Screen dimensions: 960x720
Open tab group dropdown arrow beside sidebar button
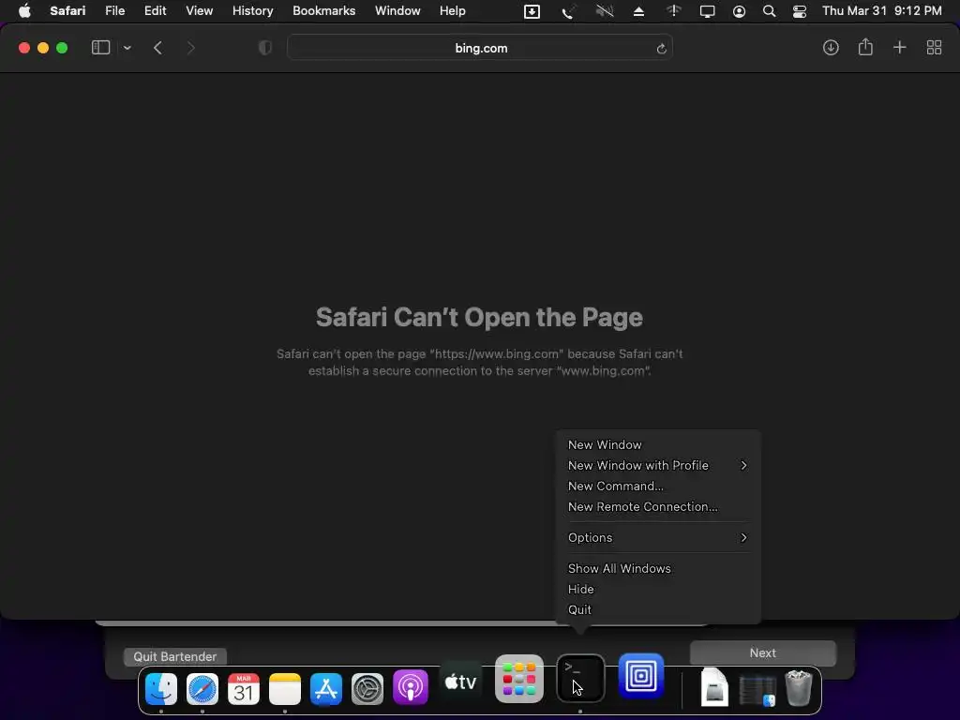pos(127,48)
